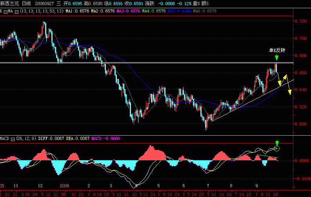Click the month 5 marker on timeline
The width and height of the screenshot is (311, 197).
tap(158, 186)
